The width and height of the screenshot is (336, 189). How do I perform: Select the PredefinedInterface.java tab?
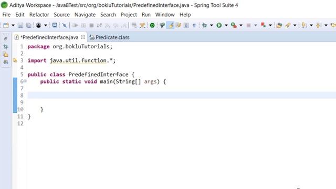pos(49,37)
